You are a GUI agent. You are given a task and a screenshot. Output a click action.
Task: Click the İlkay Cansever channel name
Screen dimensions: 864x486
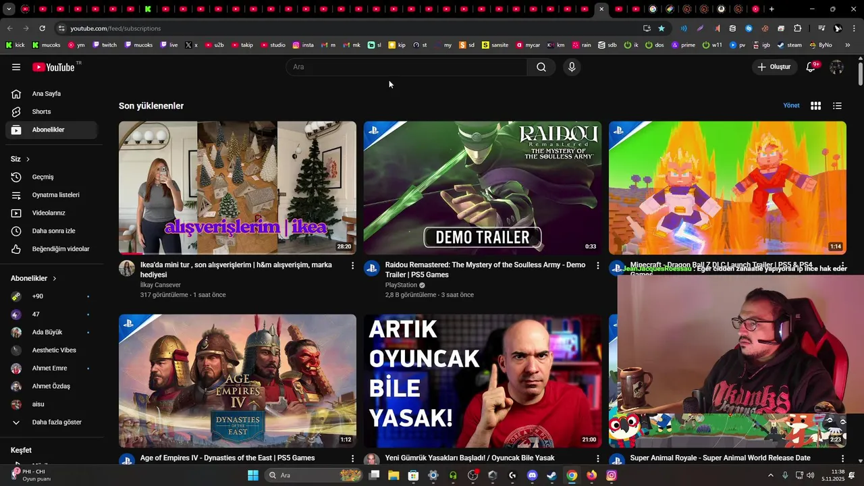[x=161, y=285]
